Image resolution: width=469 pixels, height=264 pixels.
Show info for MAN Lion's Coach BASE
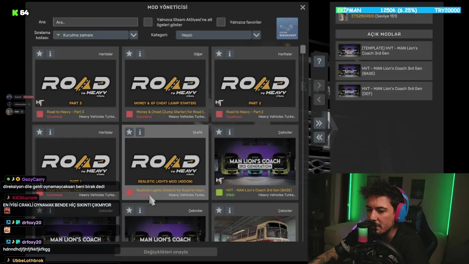[x=229, y=132]
